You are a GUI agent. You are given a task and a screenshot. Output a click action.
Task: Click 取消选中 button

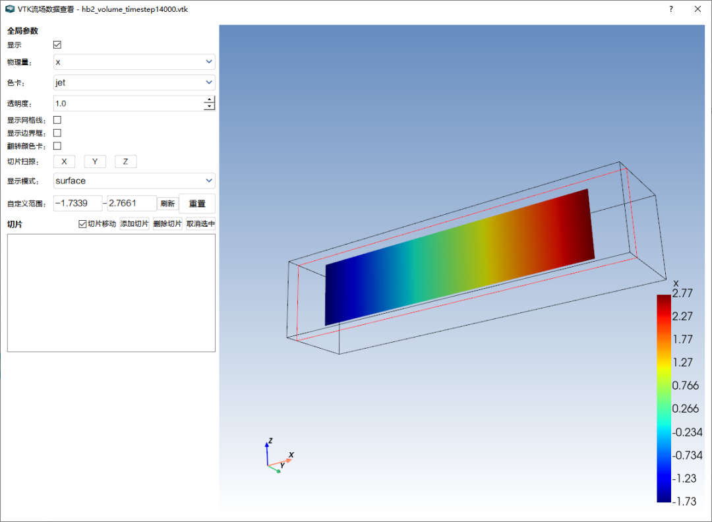point(200,224)
